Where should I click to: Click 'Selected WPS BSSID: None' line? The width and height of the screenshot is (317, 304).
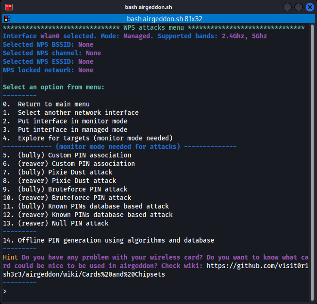point(48,44)
